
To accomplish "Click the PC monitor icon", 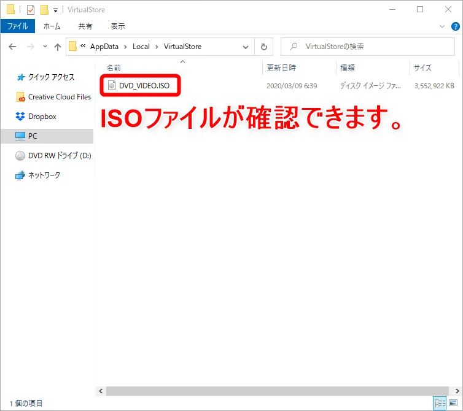I will [x=20, y=136].
